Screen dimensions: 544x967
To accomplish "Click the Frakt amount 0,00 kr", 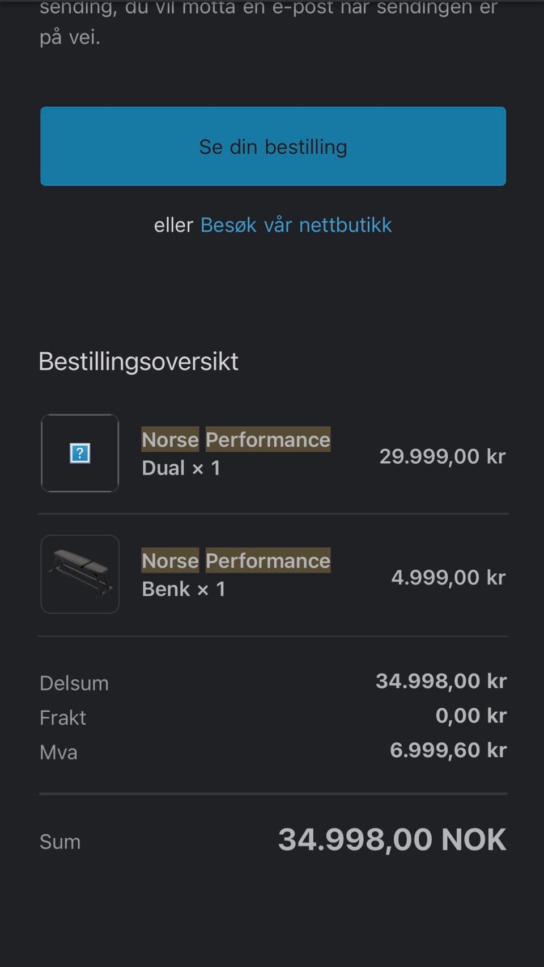I will coord(471,716).
